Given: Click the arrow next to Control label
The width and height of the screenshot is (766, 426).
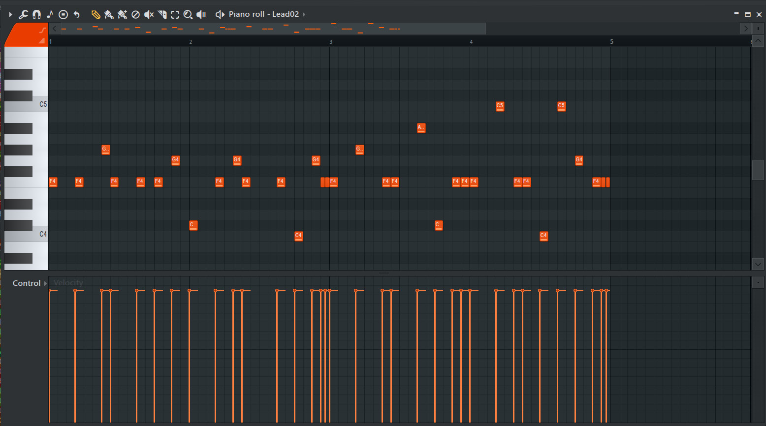Looking at the screenshot, I should [45, 283].
